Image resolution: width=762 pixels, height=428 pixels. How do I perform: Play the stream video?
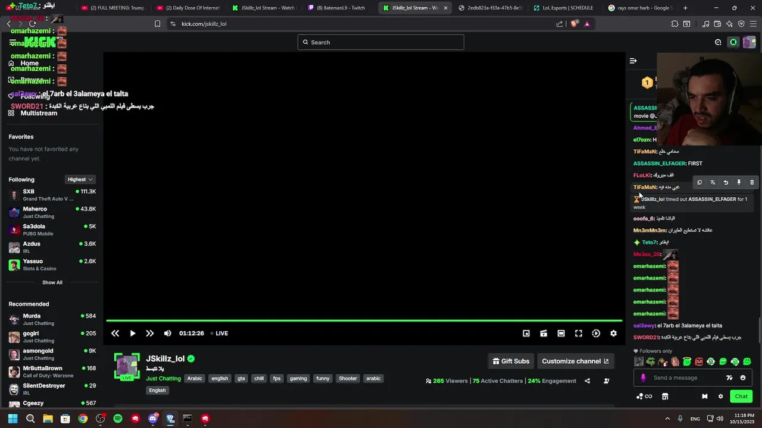[x=133, y=333]
